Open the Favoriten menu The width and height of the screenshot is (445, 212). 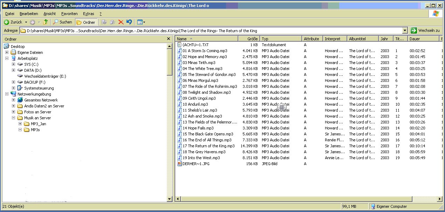click(69, 14)
